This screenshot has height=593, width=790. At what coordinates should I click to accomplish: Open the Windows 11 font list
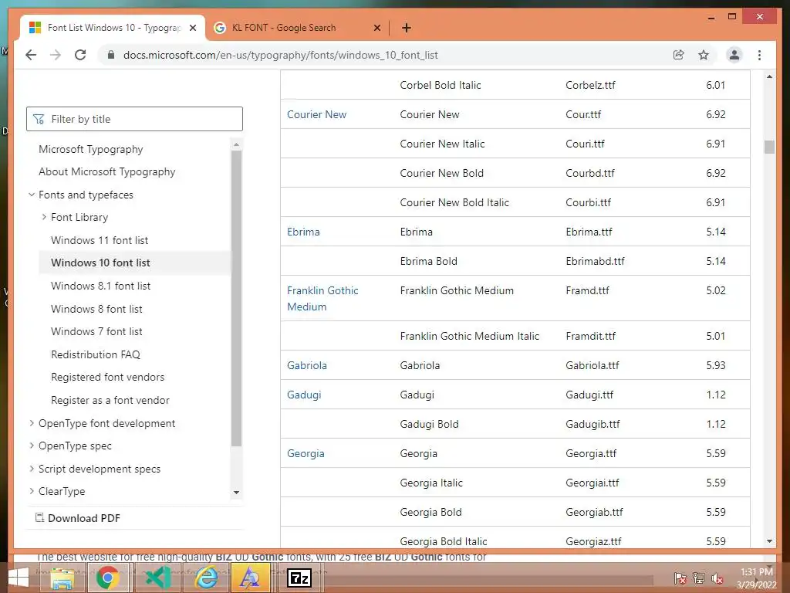click(100, 240)
